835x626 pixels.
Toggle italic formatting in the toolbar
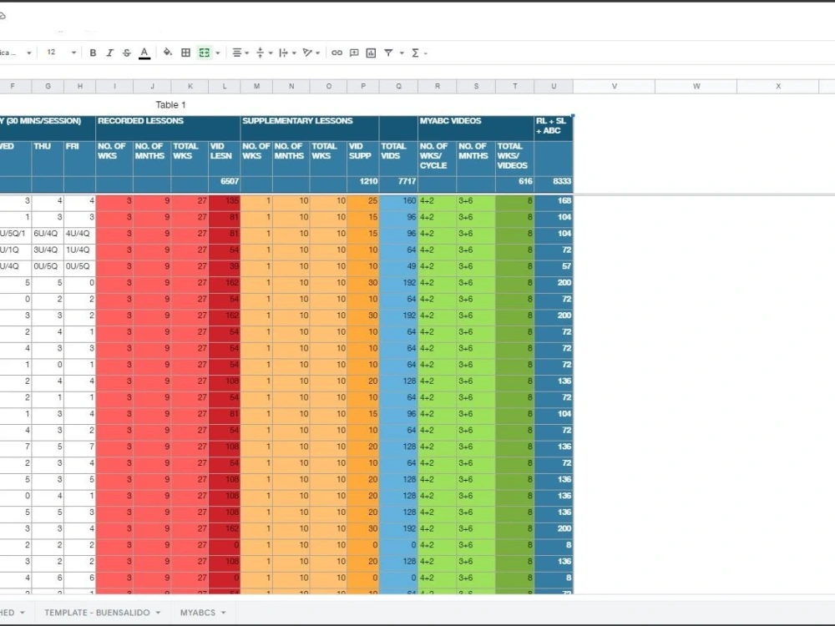(x=109, y=53)
